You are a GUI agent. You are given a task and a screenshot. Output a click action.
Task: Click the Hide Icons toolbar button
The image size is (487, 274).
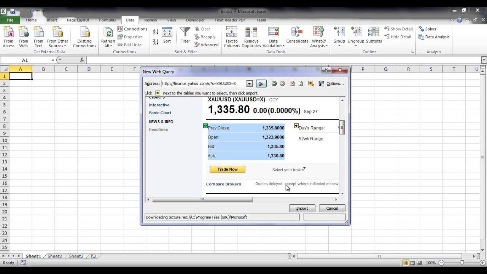click(x=311, y=84)
